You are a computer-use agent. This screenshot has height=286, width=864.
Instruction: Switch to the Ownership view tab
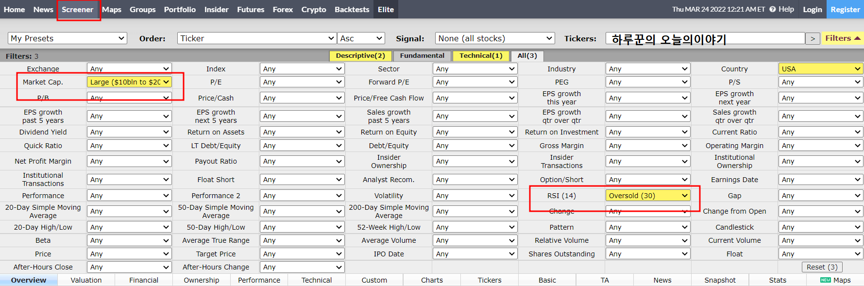tap(202, 280)
